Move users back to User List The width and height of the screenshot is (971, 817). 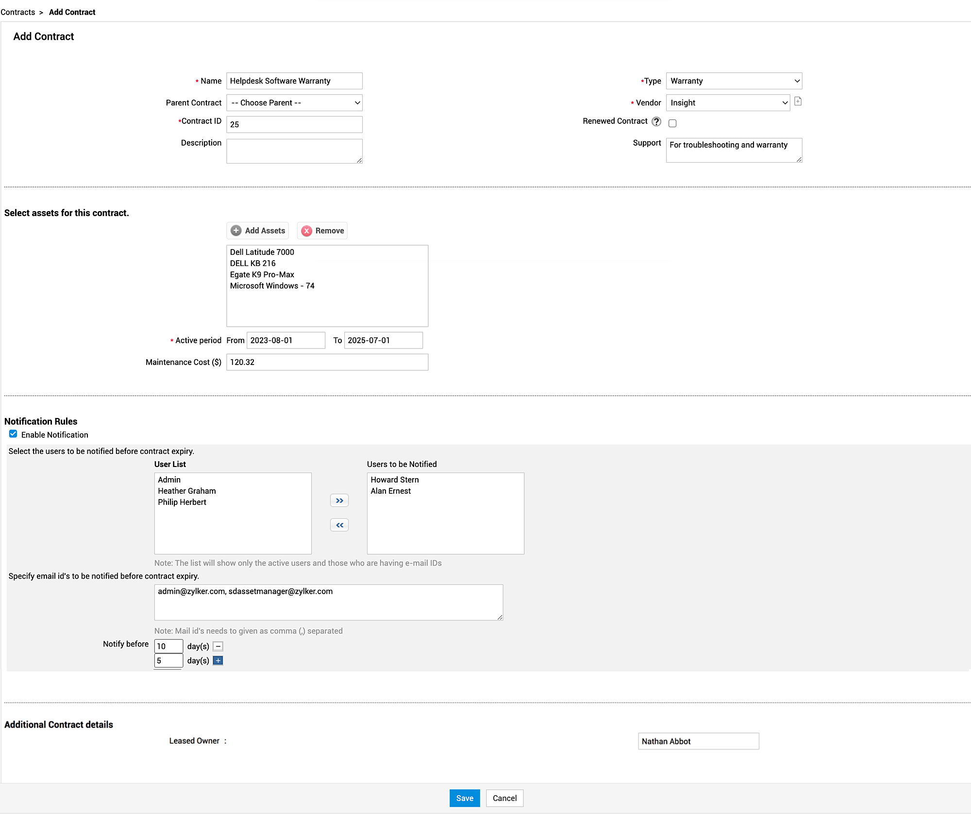(339, 525)
